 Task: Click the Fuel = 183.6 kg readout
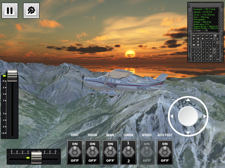tap(201, 17)
